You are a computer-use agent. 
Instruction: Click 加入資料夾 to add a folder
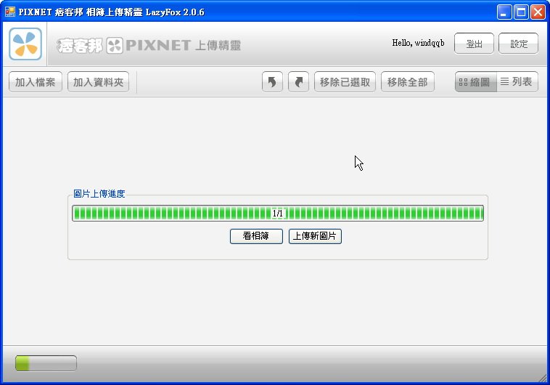[x=98, y=82]
